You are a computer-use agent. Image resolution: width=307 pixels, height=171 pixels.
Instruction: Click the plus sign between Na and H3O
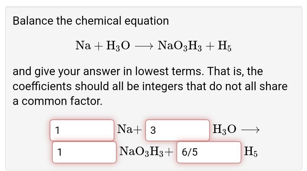coord(99,45)
